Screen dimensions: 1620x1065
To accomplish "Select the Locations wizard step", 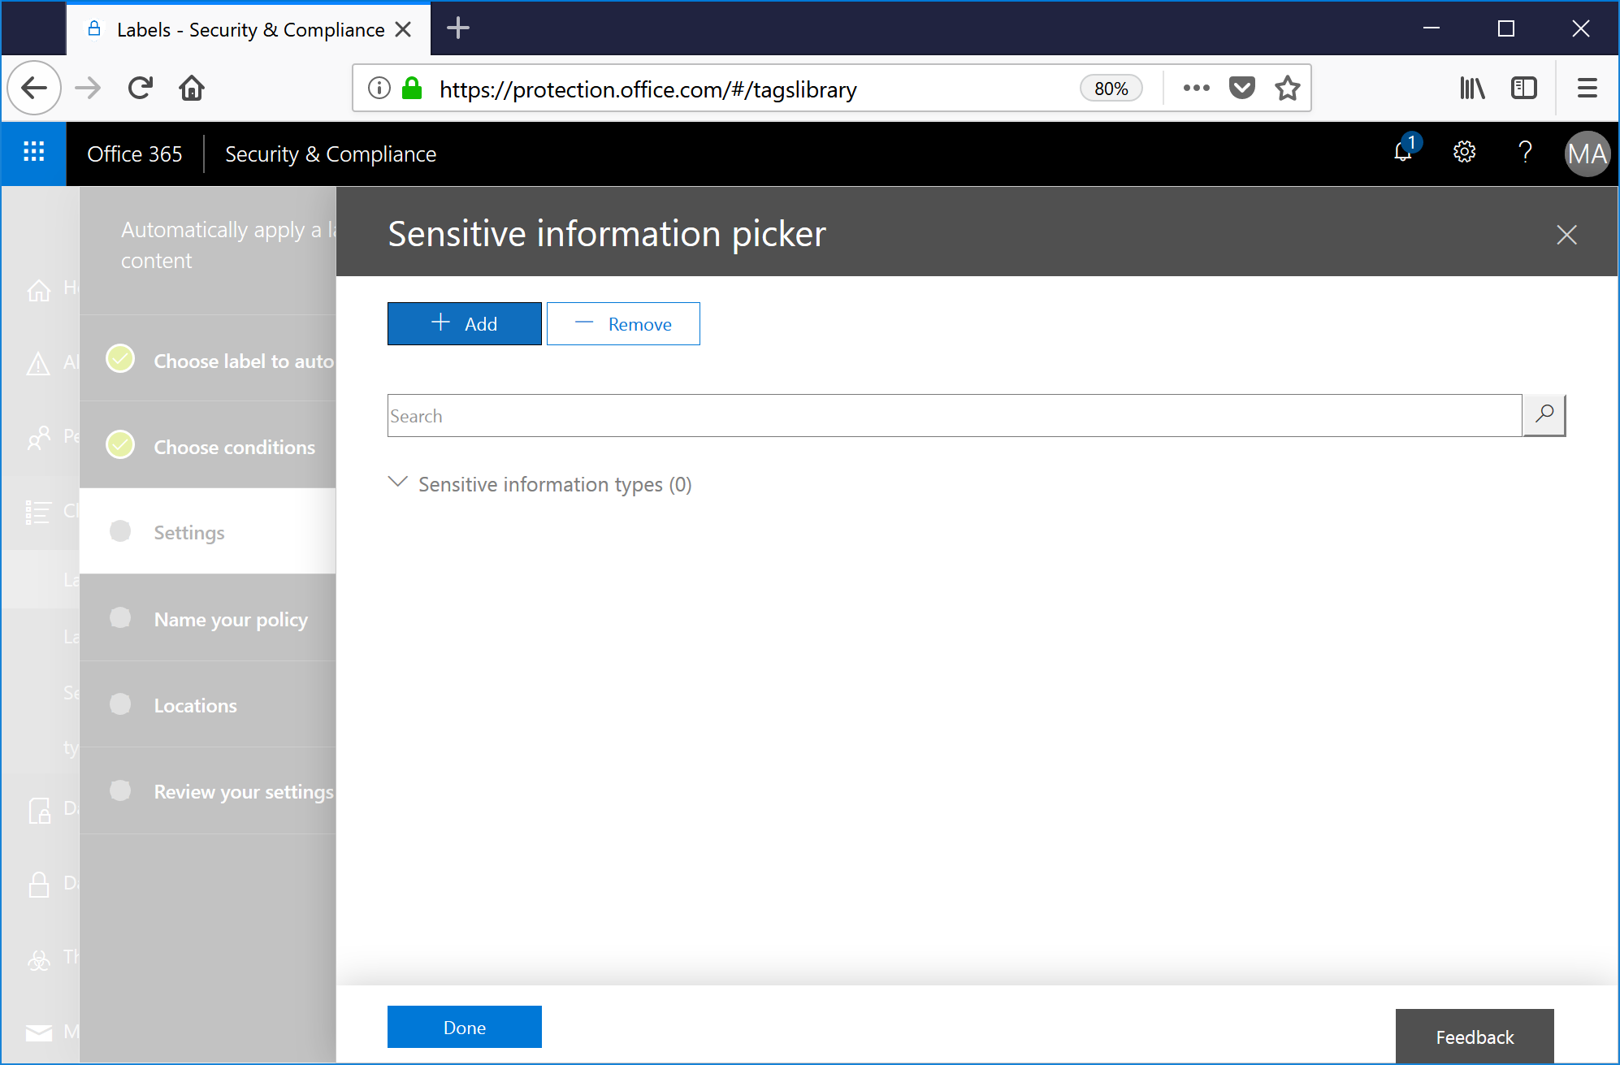I will point(195,705).
